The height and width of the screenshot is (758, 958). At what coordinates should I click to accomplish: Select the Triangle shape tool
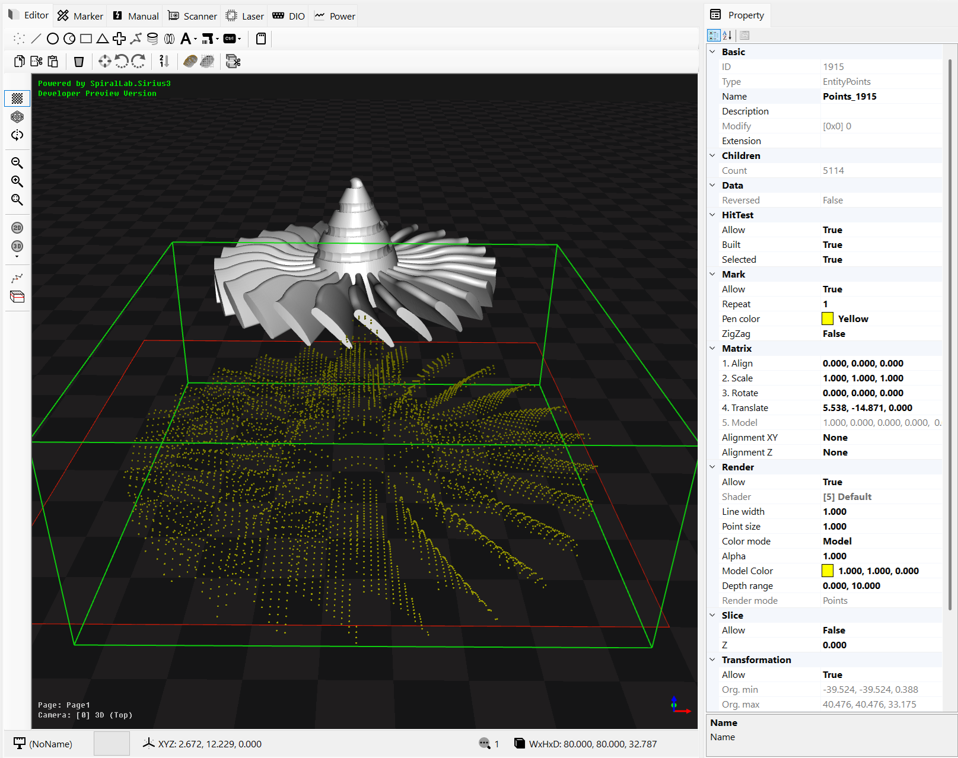pos(103,39)
